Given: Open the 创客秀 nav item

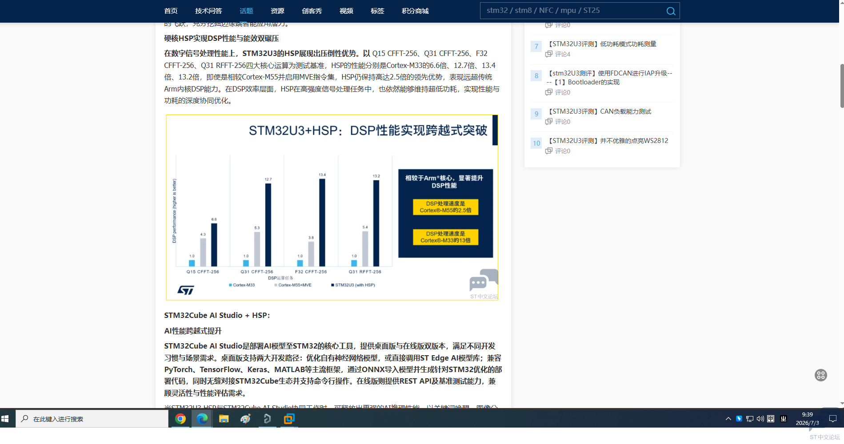Looking at the screenshot, I should pyautogui.click(x=312, y=11).
